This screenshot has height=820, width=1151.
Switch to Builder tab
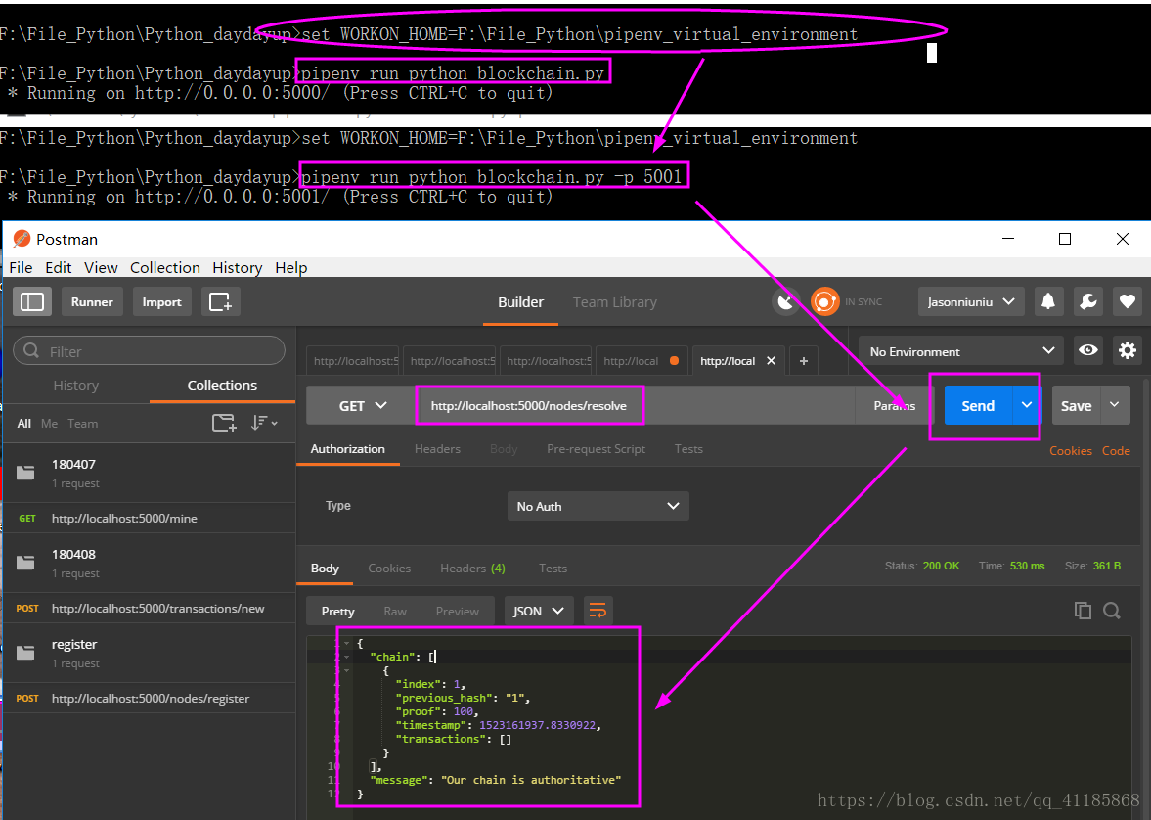[x=520, y=302]
